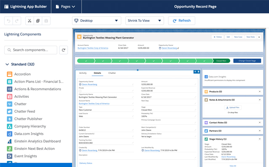Click the New Case button

pyautogui.click(x=238, y=37)
